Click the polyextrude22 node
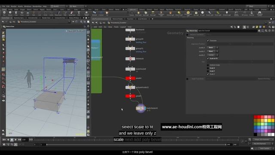Viewport: 275px width, 155px height. [130, 87]
